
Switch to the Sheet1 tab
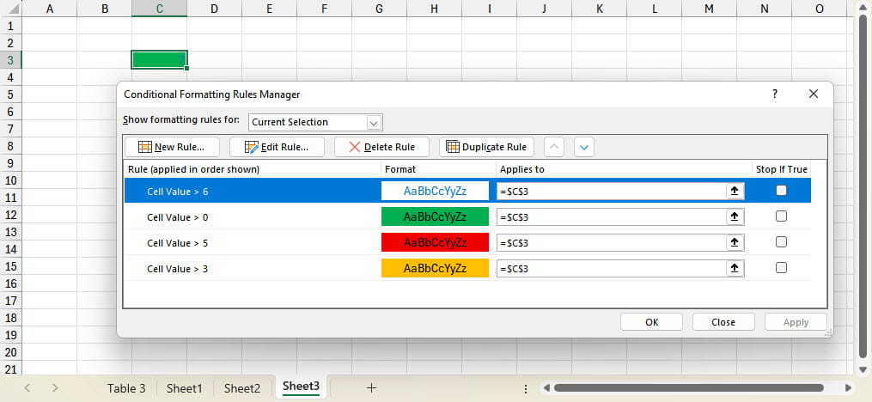[184, 388]
